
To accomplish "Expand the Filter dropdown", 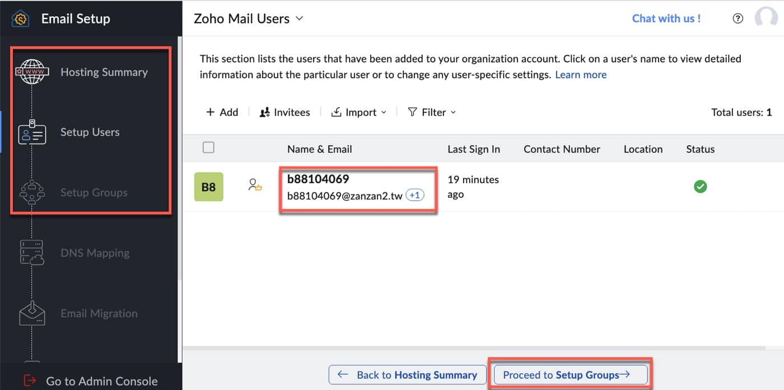I will 432,112.
